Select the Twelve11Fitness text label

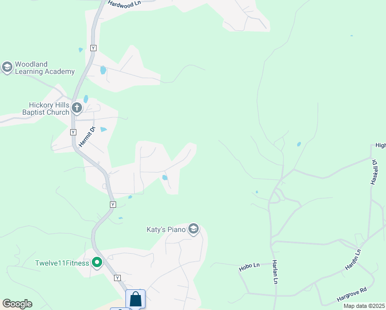[62, 263]
